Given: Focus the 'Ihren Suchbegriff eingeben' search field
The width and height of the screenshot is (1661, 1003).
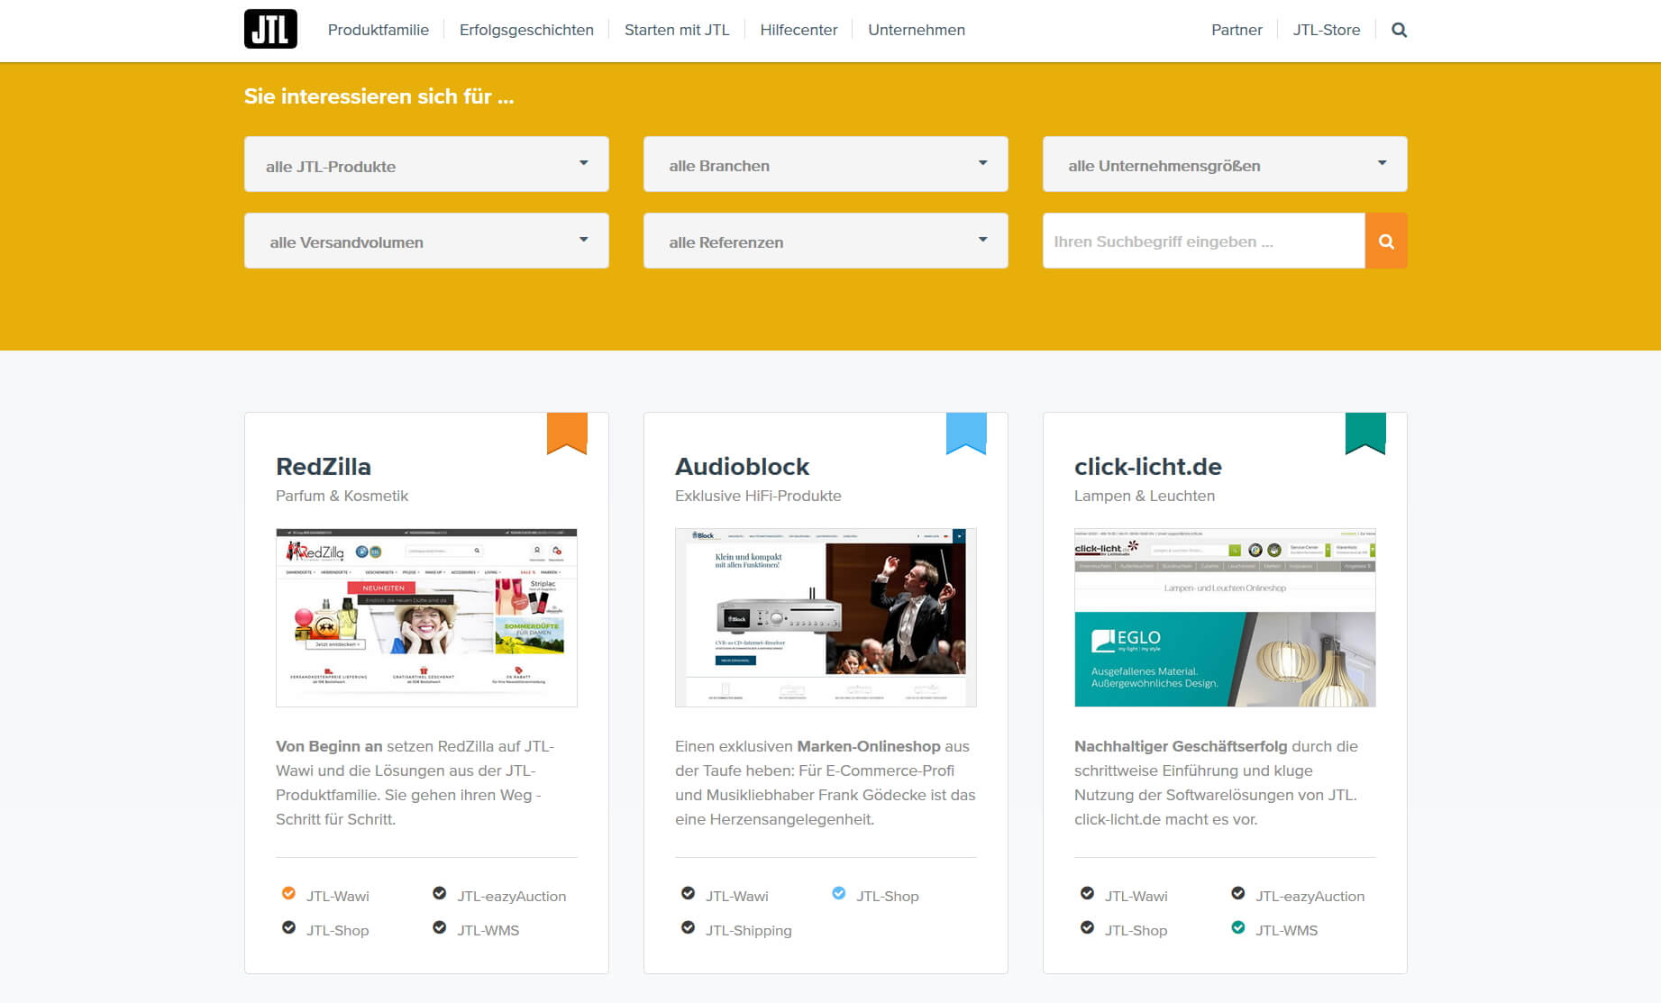Looking at the screenshot, I should pyautogui.click(x=1204, y=241).
